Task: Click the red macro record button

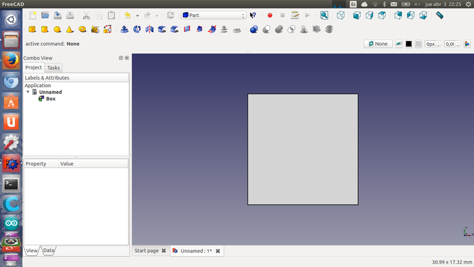Action: (270, 15)
